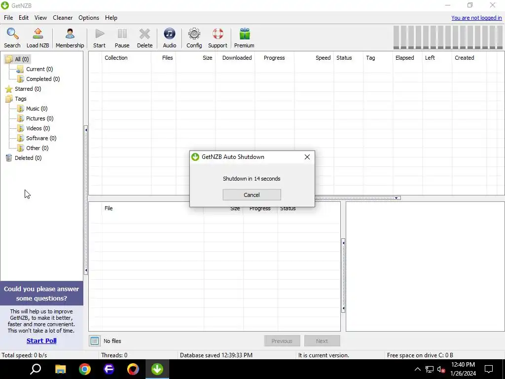Sort by the Left column header
The height and width of the screenshot is (379, 505).
pyautogui.click(x=437, y=58)
